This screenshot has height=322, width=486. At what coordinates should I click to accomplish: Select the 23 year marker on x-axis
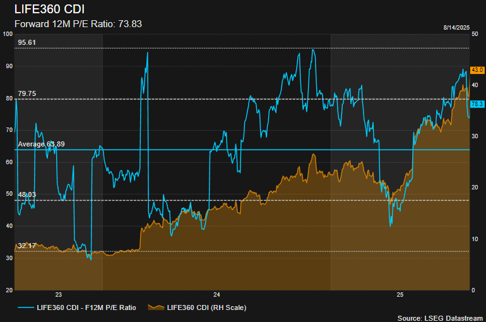pos(59,295)
